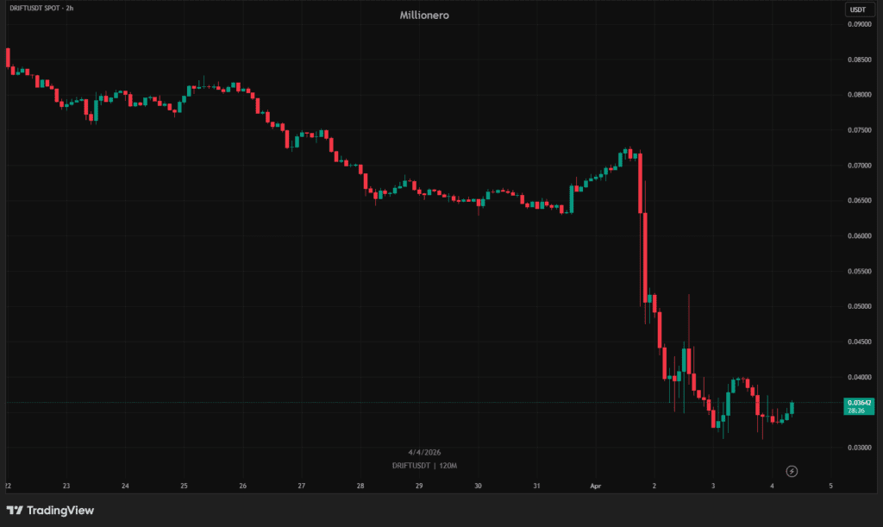The height and width of the screenshot is (527, 883).
Task: Click the 29 date on the time axis
Action: tap(418, 486)
